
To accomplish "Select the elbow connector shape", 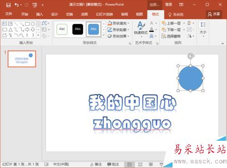I will tap(16, 30).
